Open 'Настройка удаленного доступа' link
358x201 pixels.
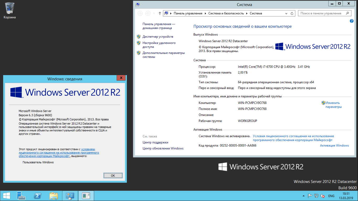(159, 45)
